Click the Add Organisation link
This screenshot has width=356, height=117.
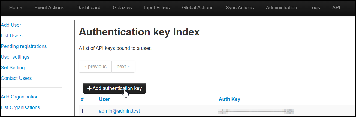pos(20,97)
